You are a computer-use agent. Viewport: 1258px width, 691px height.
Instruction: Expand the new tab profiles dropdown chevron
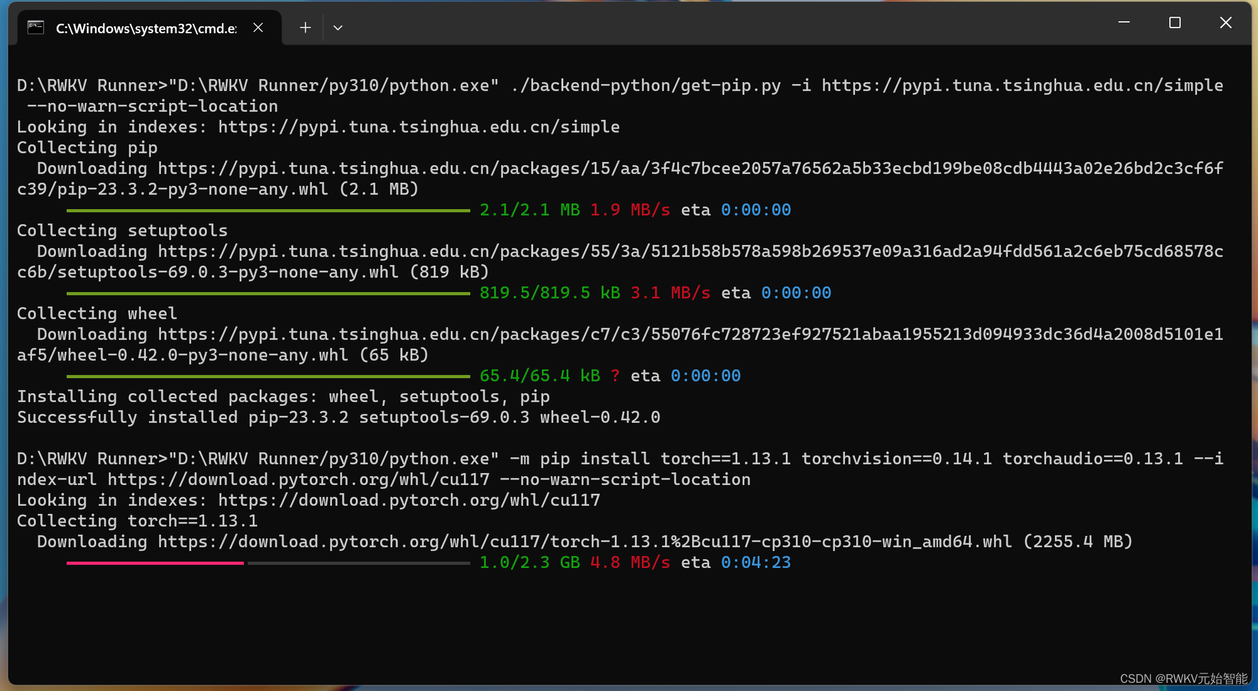point(338,28)
